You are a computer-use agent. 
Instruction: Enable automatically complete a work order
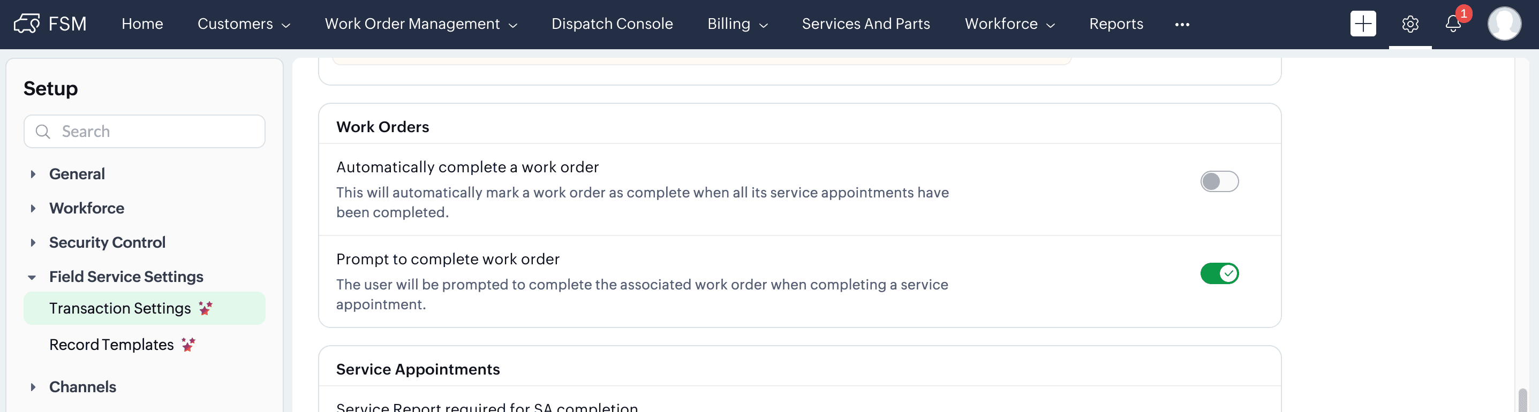point(1219,181)
